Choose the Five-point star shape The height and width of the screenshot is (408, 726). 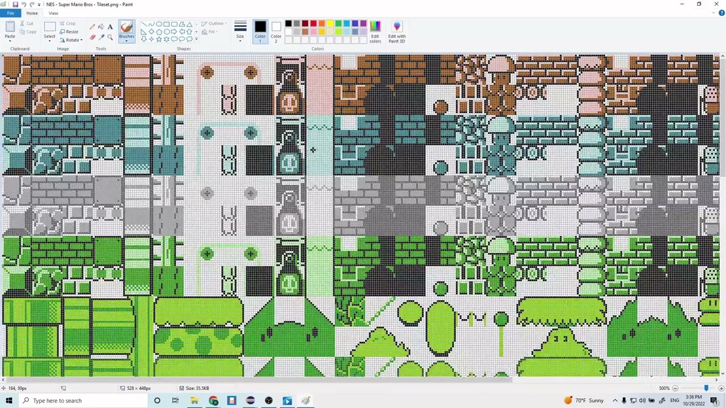(x=159, y=39)
